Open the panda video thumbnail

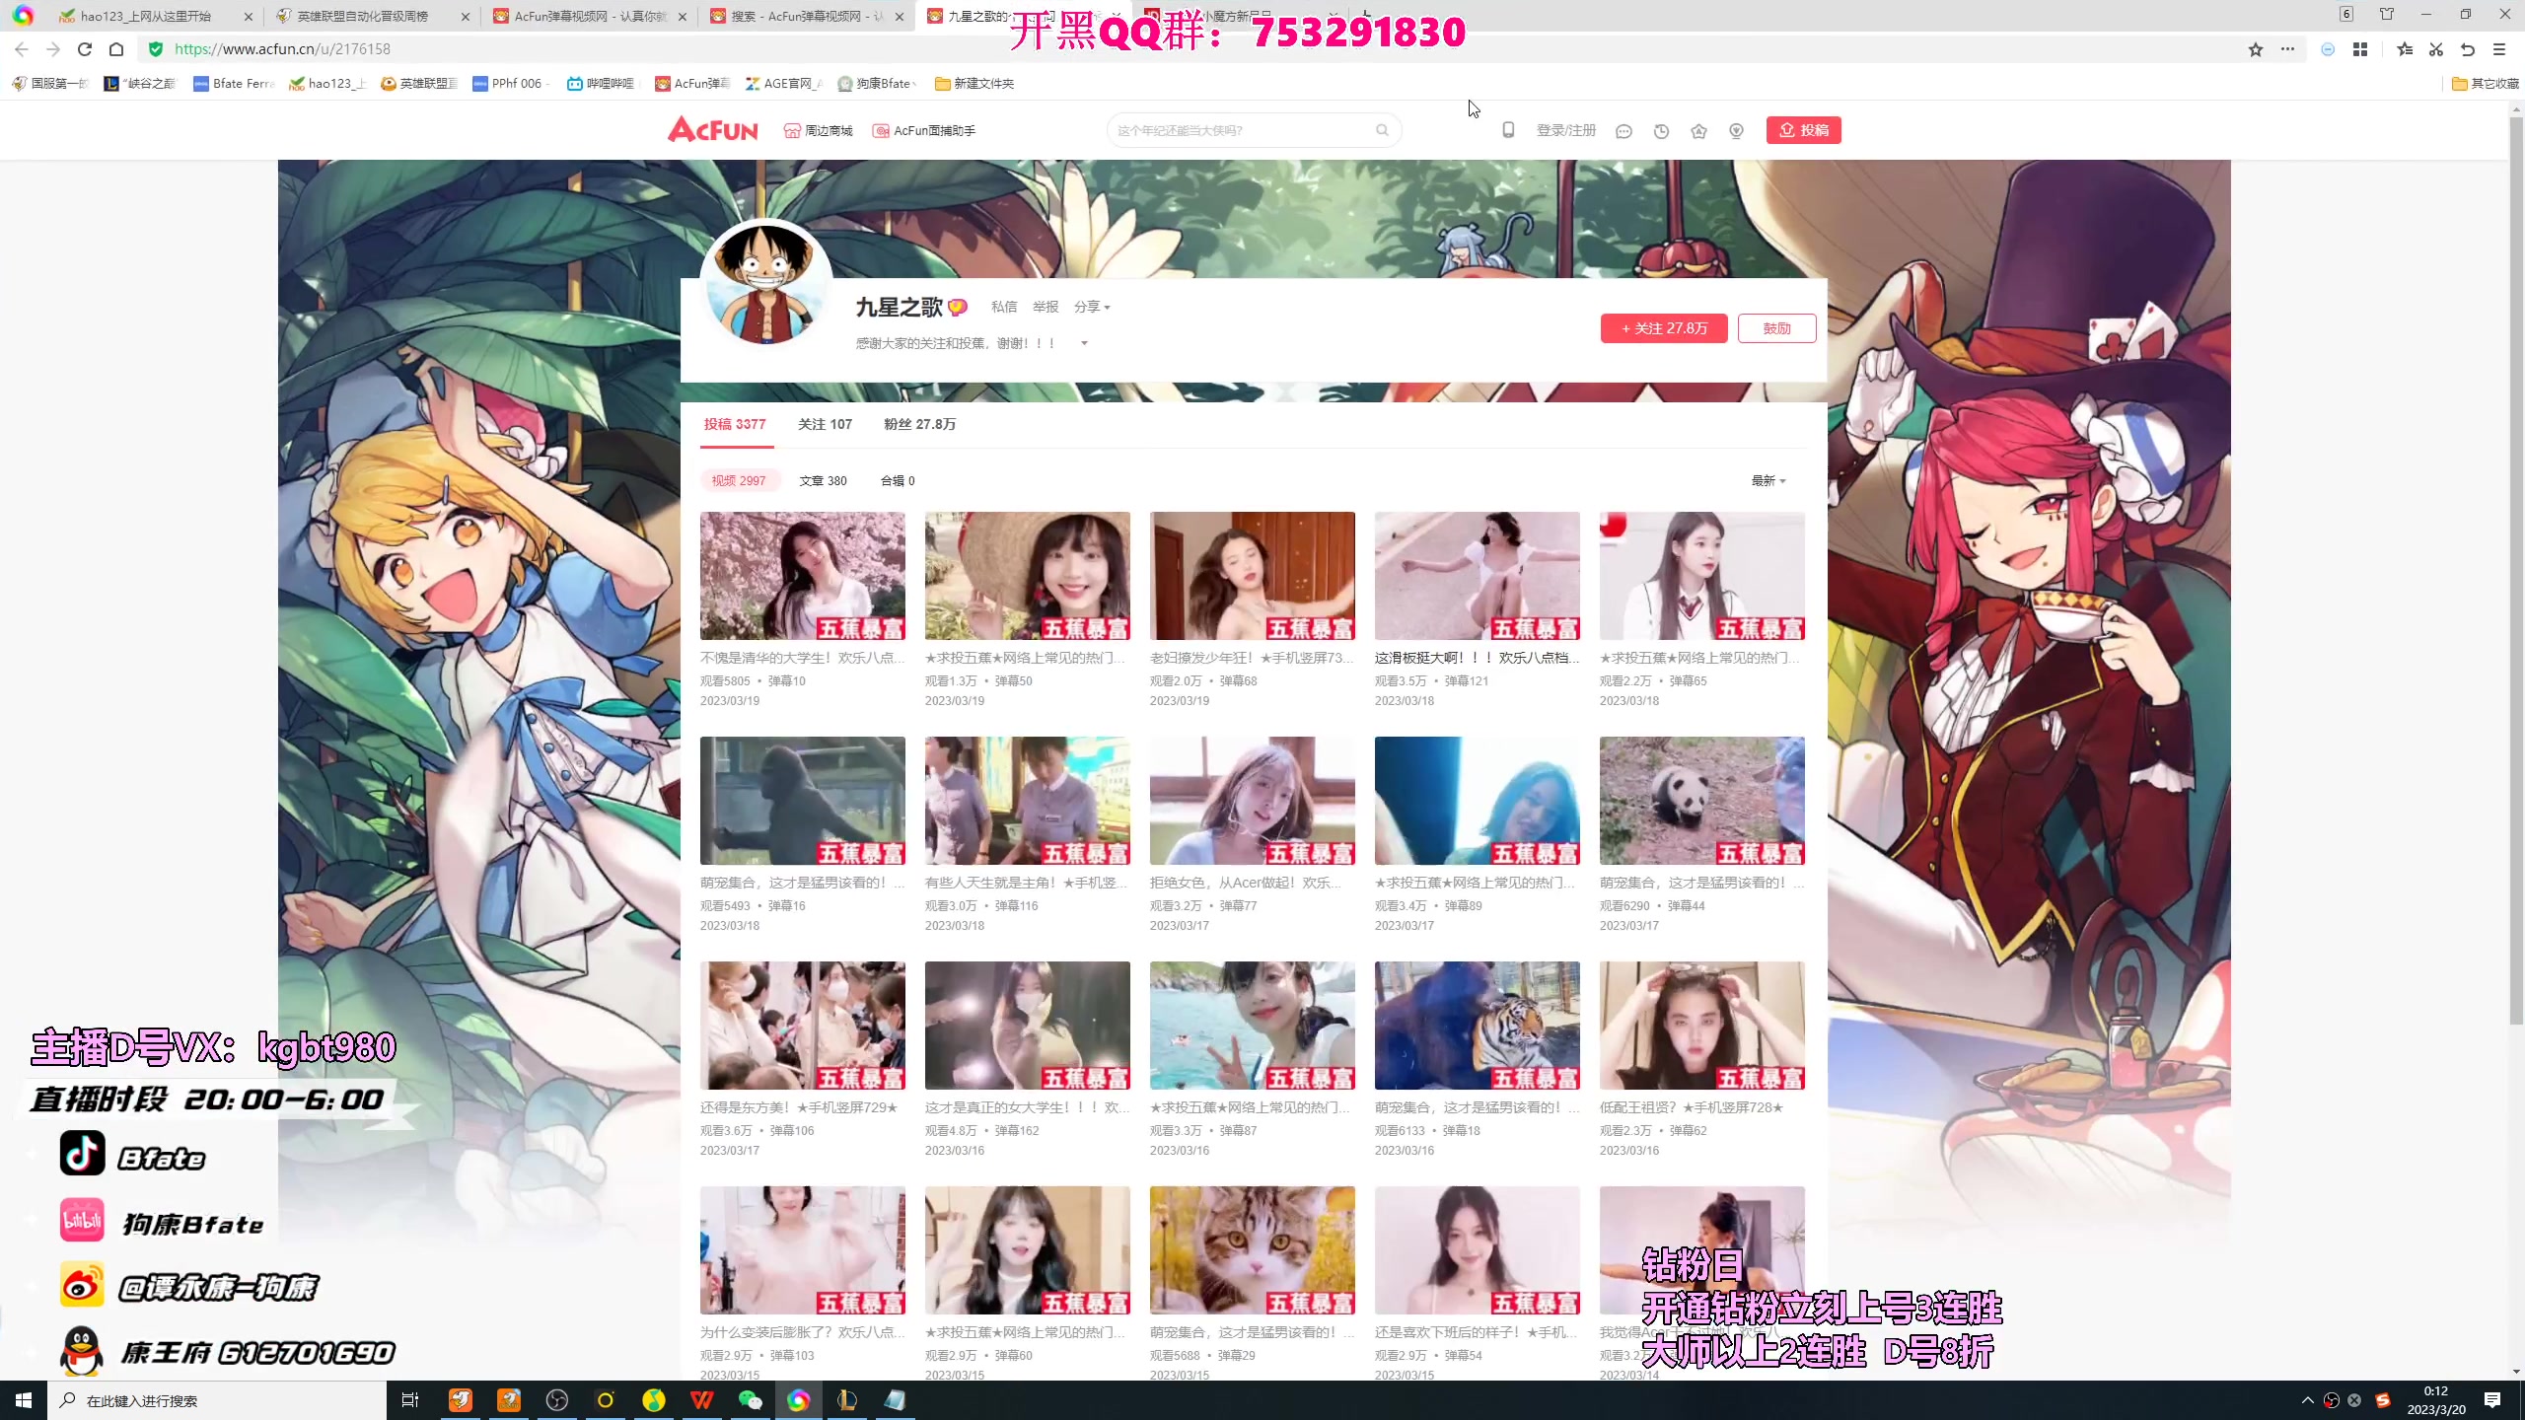tap(1701, 801)
